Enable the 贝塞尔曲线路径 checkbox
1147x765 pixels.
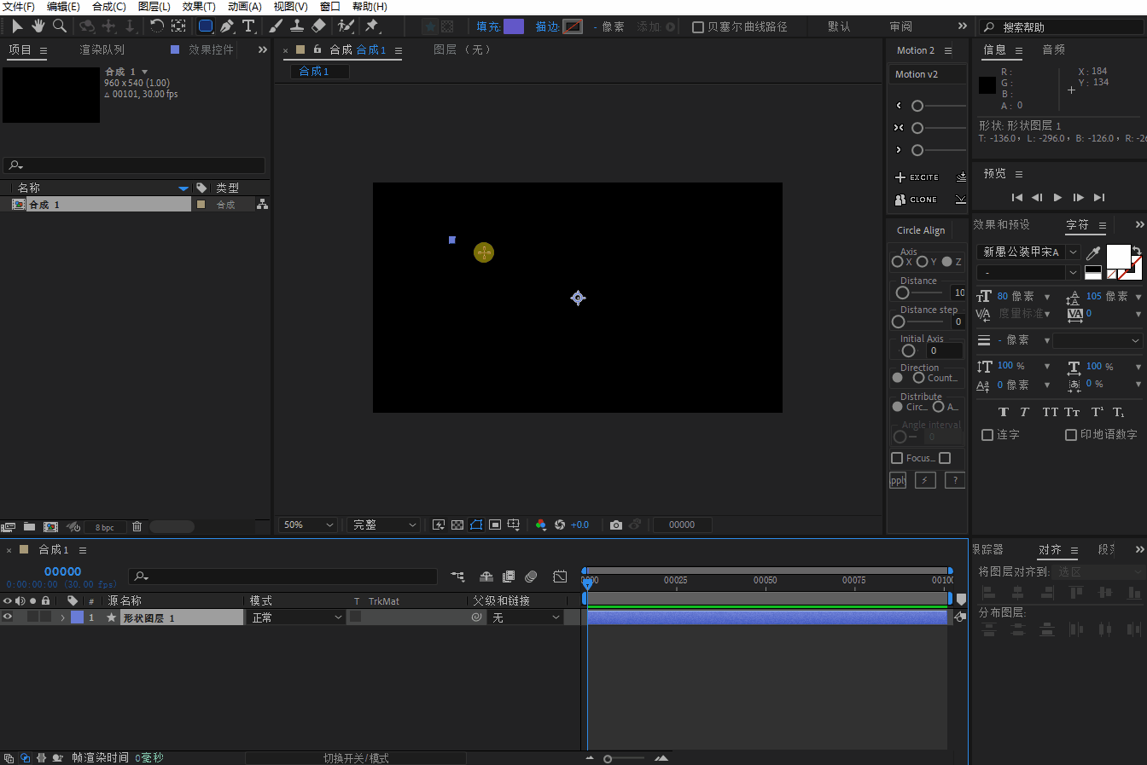pos(698,27)
